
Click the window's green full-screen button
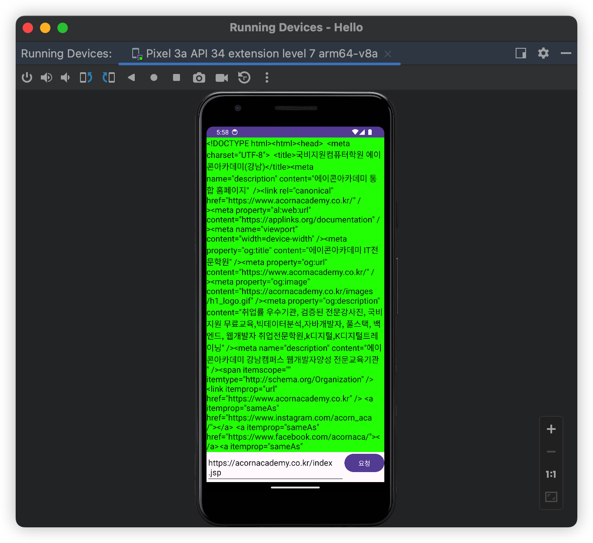tap(63, 28)
